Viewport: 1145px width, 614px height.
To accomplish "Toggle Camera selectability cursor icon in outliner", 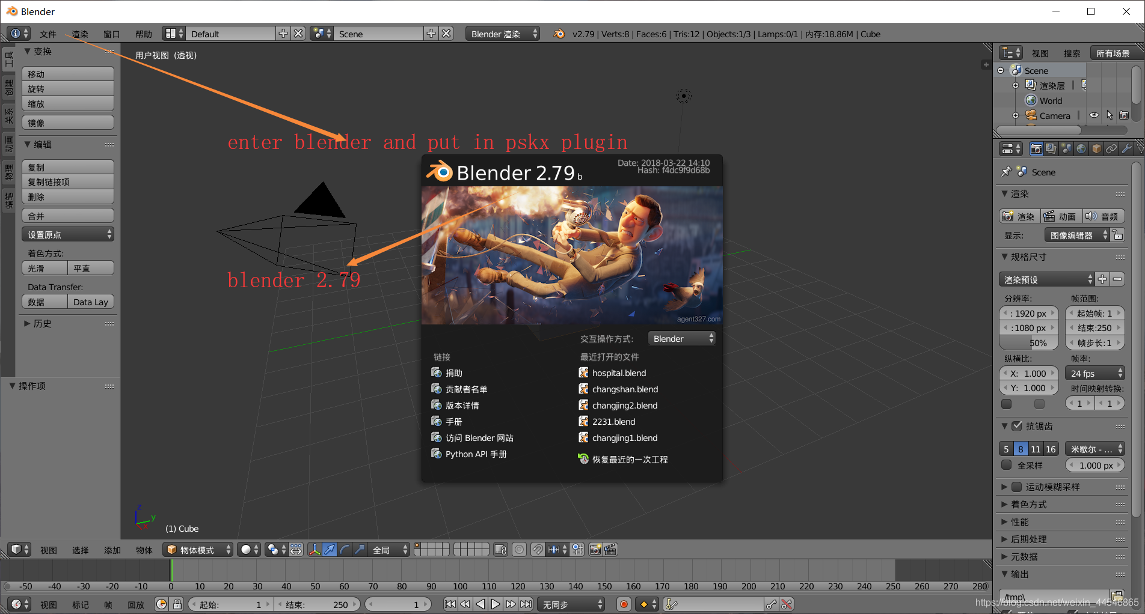I will point(1110,115).
